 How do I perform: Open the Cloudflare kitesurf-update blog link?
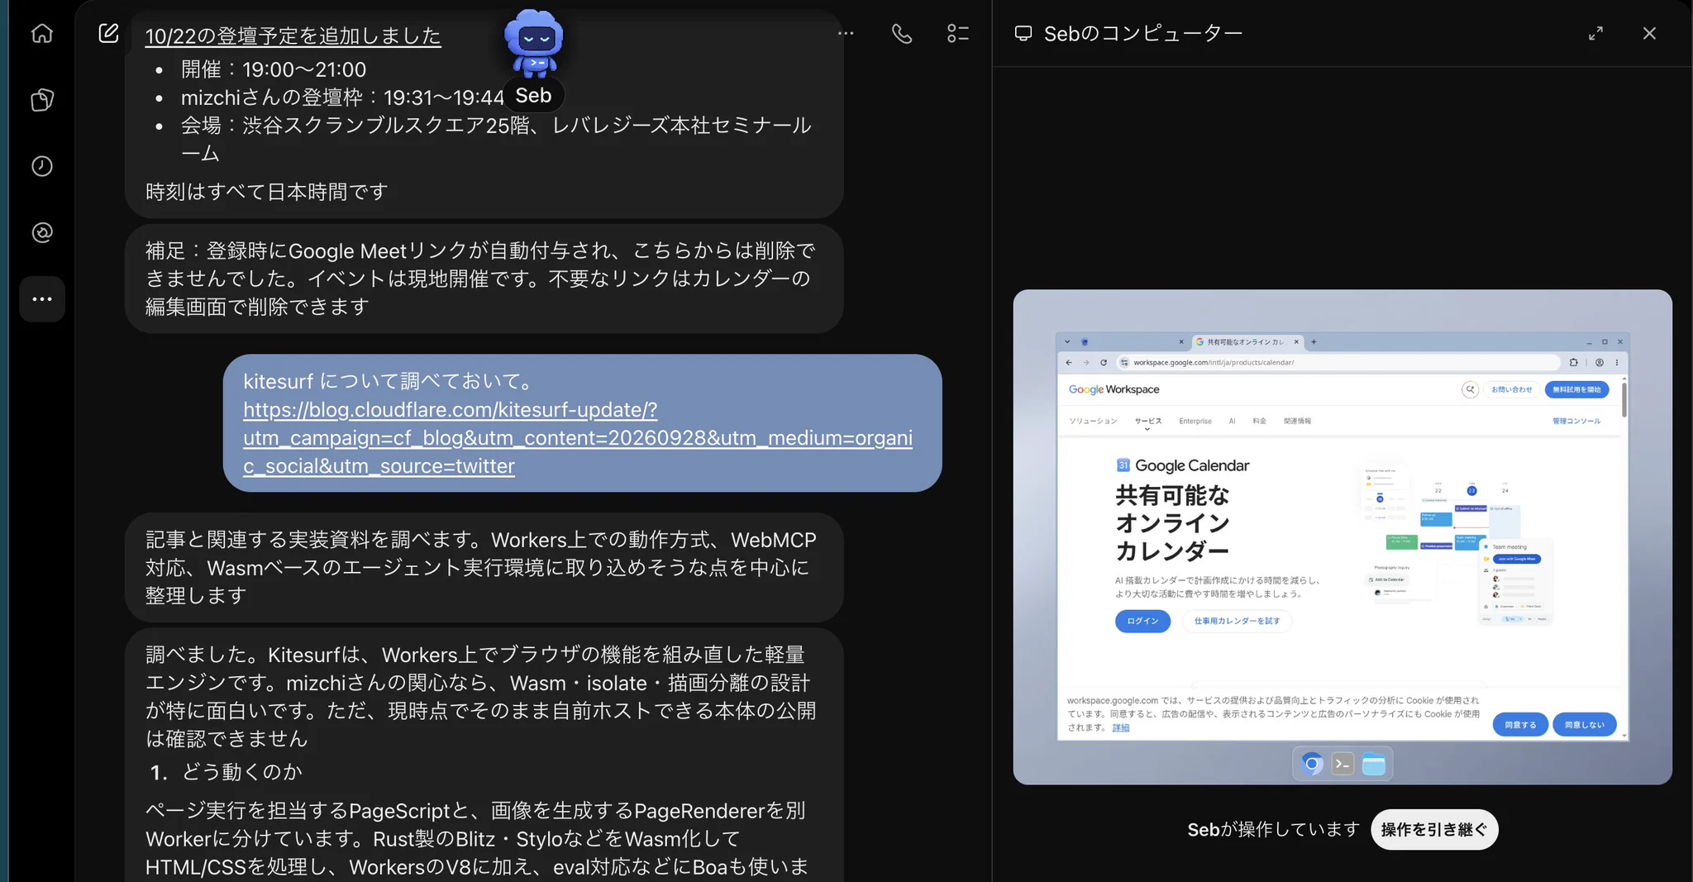578,438
